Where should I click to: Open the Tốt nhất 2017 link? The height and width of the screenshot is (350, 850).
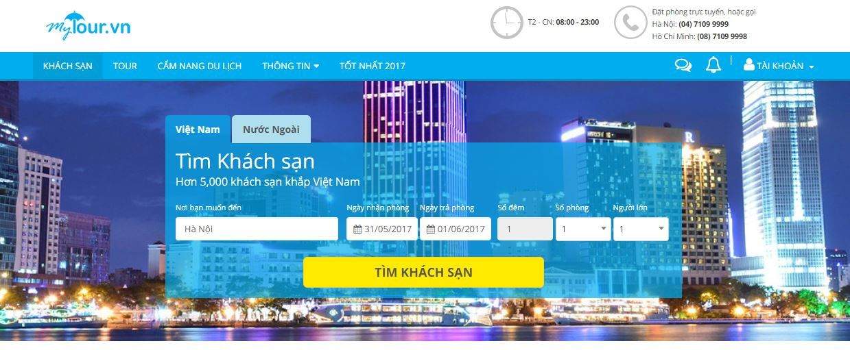click(x=373, y=66)
